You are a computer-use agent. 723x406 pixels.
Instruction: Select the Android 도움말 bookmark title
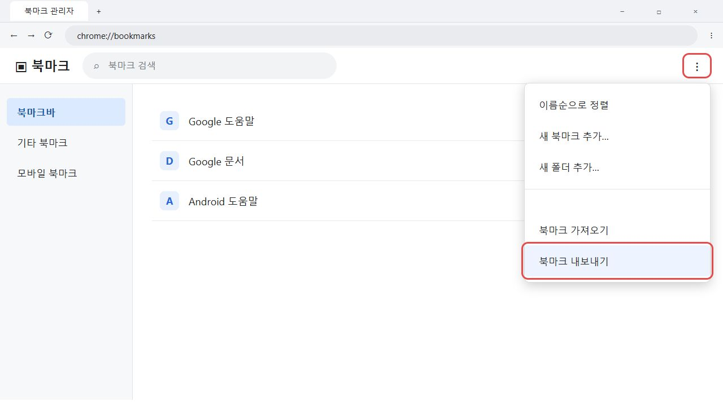223,201
